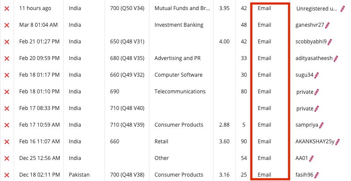
Task: Open the ganeshvr27 user profile
Action: [x=310, y=25]
